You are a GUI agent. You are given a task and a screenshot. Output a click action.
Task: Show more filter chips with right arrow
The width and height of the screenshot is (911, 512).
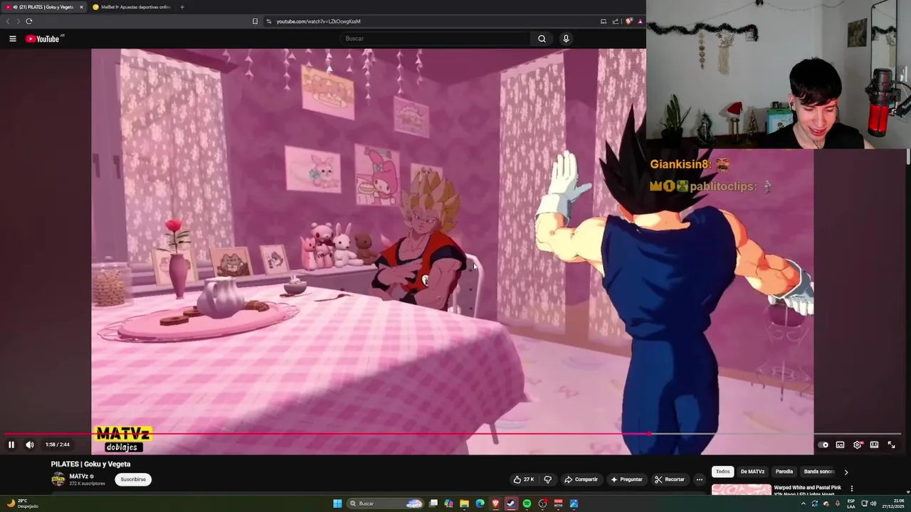coord(846,471)
